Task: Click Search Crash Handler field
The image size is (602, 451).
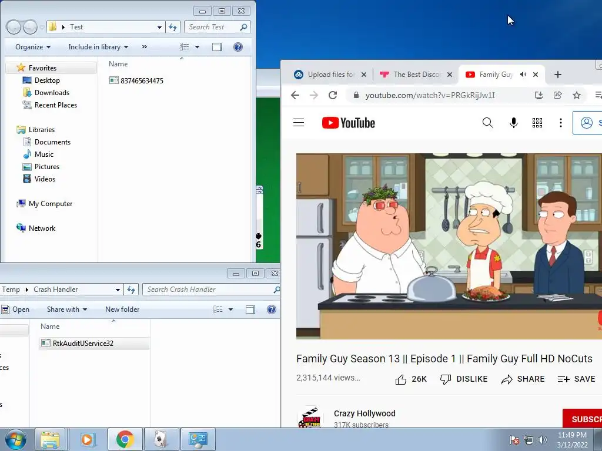Action: coord(210,290)
